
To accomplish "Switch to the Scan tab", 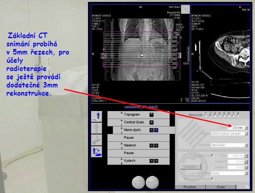I will 221,186.
